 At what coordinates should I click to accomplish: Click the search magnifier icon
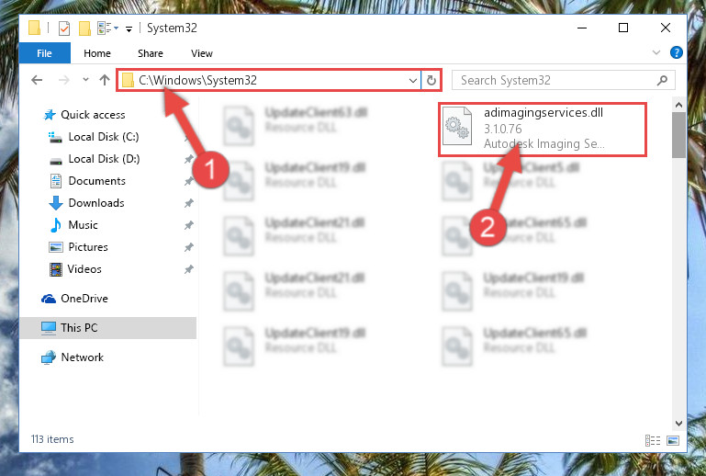pyautogui.click(x=662, y=80)
